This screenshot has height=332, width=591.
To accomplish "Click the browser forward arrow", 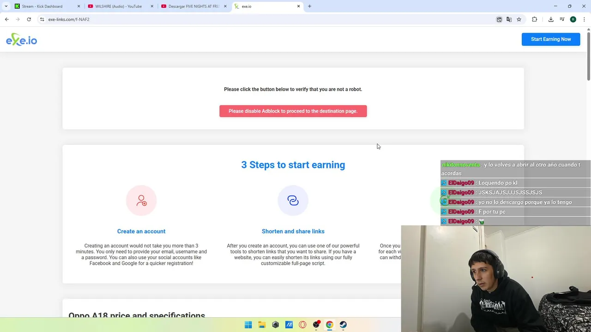I will (18, 19).
